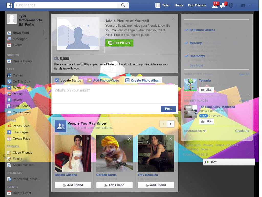This screenshot has height=197, width=262.
Task: Open friend requests notification icon
Action: click(215, 5)
